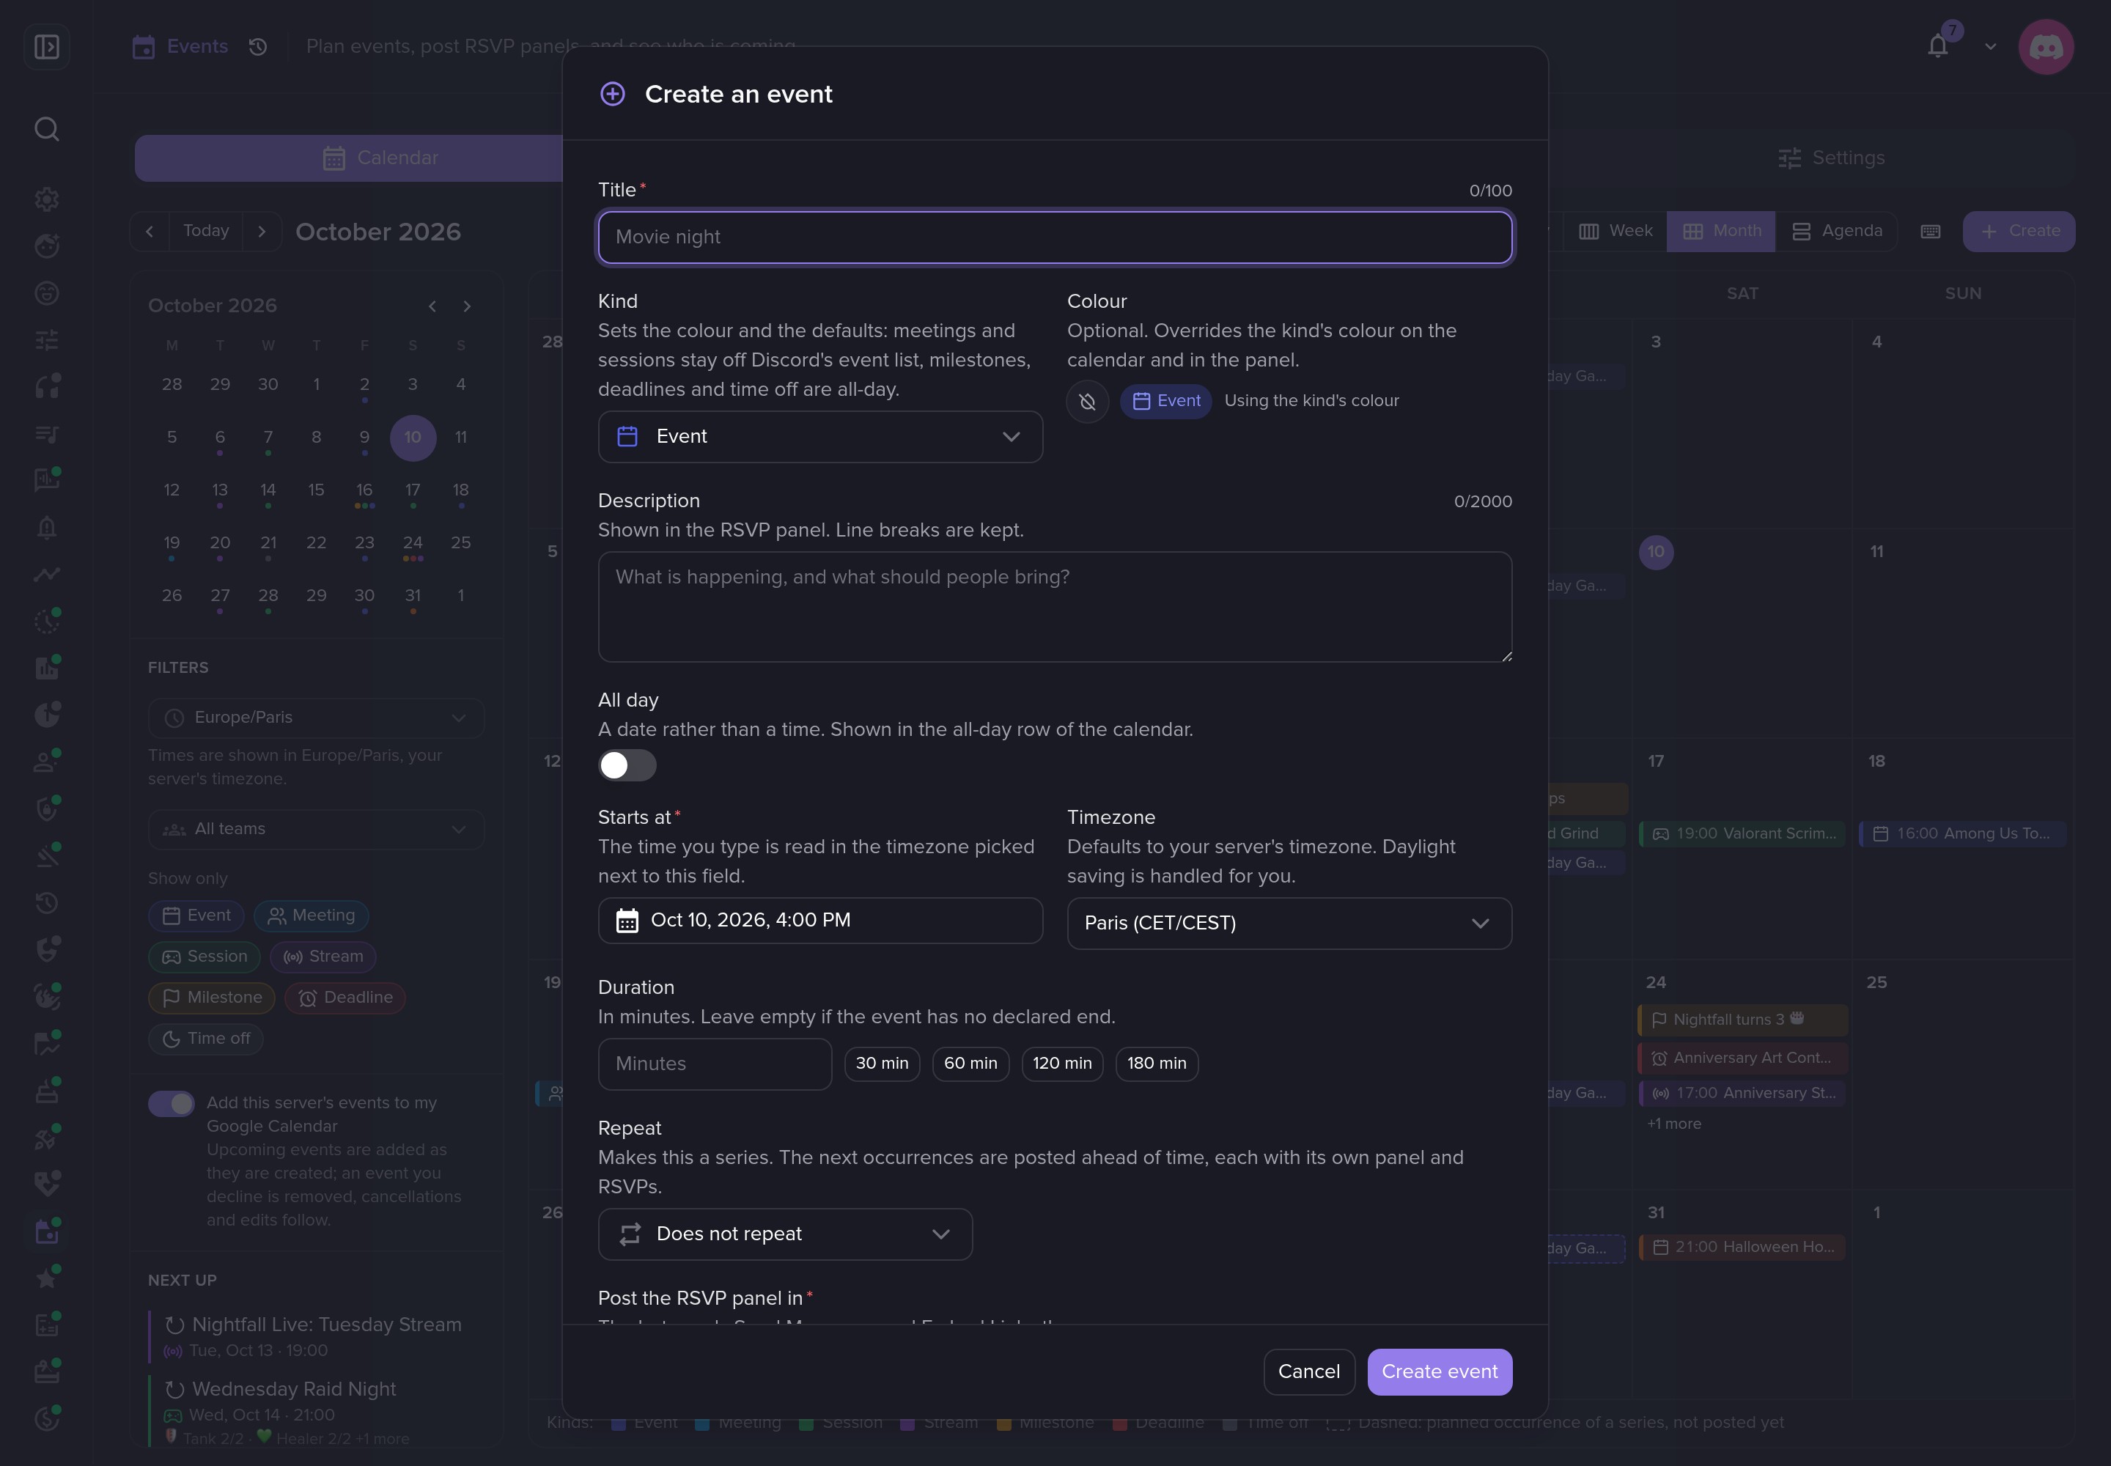
Task: Click the Title input field
Action: pos(1055,237)
